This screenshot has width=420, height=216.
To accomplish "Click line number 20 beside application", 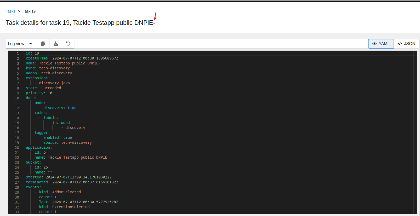I will click(x=17, y=148).
